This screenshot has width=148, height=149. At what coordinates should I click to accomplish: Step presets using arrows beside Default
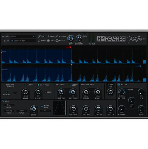point(34,36)
